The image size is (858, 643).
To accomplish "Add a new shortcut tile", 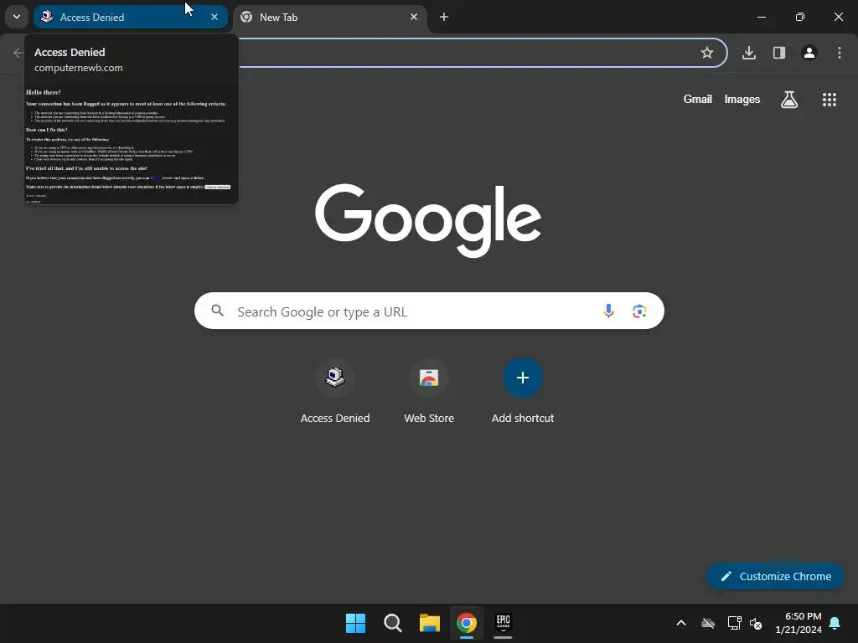I will tap(523, 392).
